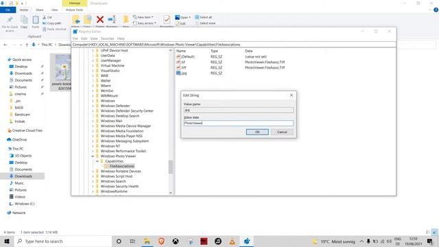Select the .tif registry value icon
The height and width of the screenshot is (247, 439).
(x=178, y=62)
